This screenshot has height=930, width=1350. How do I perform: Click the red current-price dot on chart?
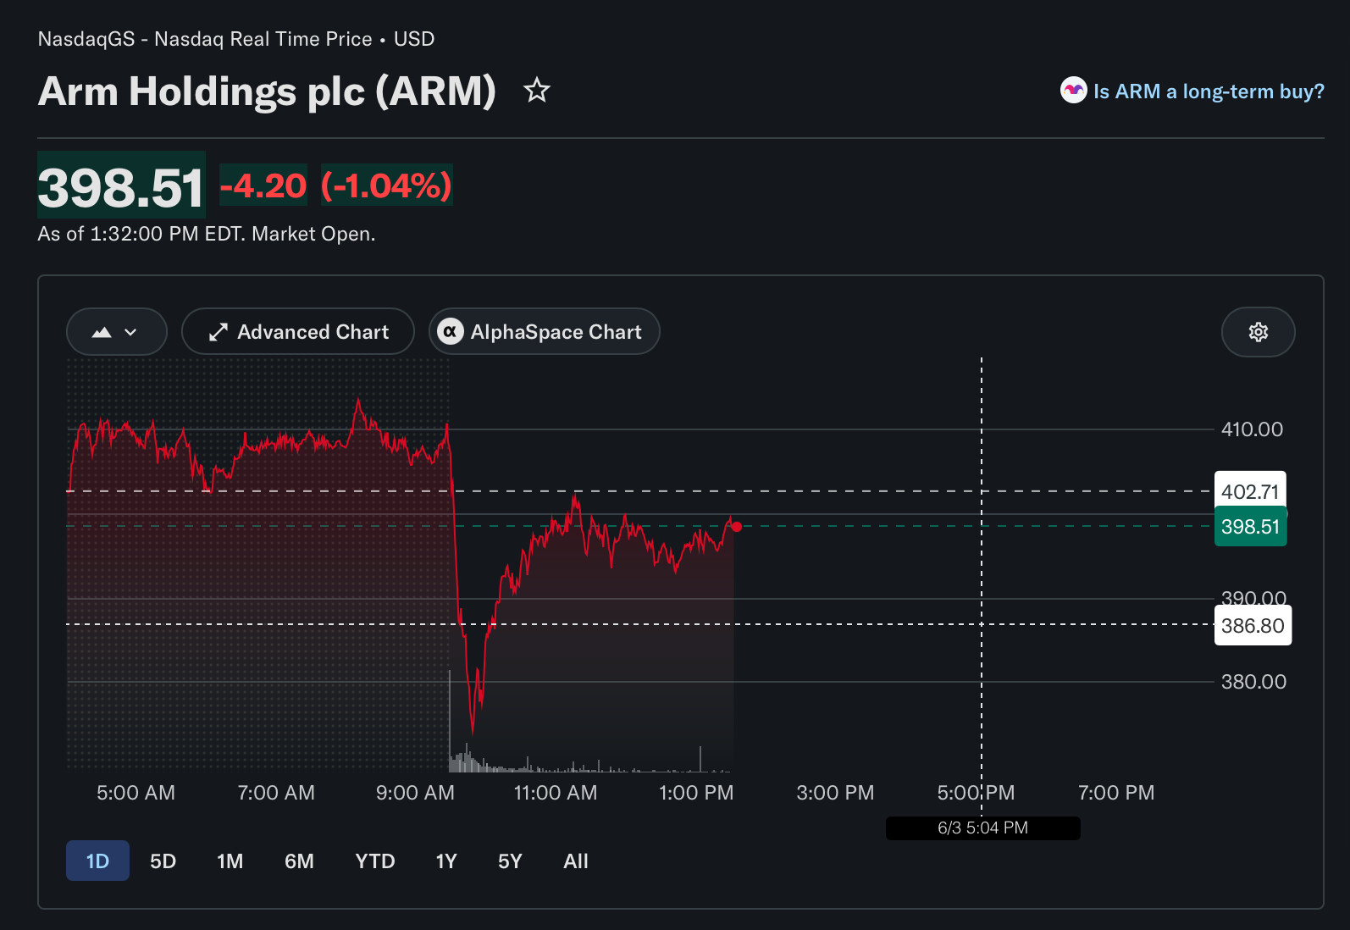click(x=737, y=527)
